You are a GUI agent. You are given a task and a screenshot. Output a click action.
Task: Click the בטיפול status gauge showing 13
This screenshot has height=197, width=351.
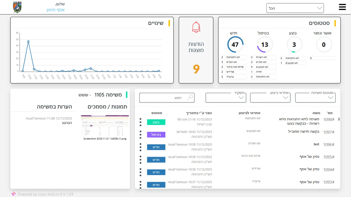coord(265,44)
